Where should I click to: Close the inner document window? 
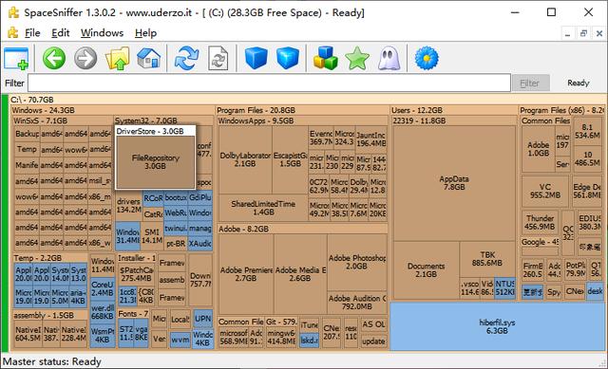pyautogui.click(x=599, y=33)
